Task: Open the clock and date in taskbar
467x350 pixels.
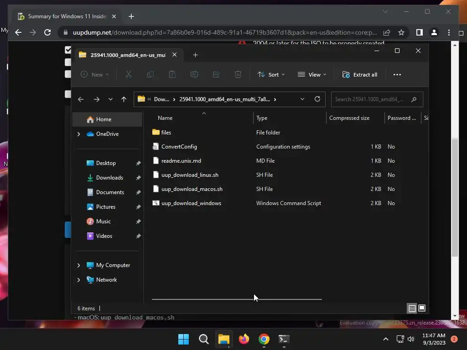Action: (x=434, y=339)
